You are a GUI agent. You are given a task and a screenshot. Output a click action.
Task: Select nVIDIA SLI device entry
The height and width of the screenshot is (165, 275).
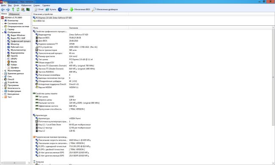pos(39,21)
